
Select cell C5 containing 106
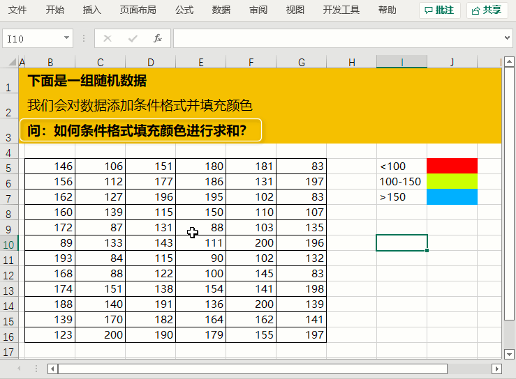(x=101, y=167)
